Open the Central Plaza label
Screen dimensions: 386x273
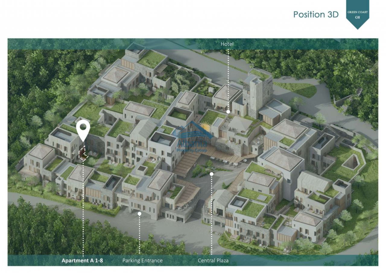pyautogui.click(x=213, y=260)
